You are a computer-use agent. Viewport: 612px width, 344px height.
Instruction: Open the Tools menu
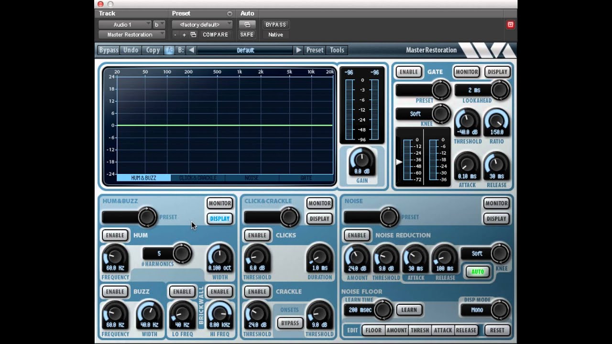337,50
